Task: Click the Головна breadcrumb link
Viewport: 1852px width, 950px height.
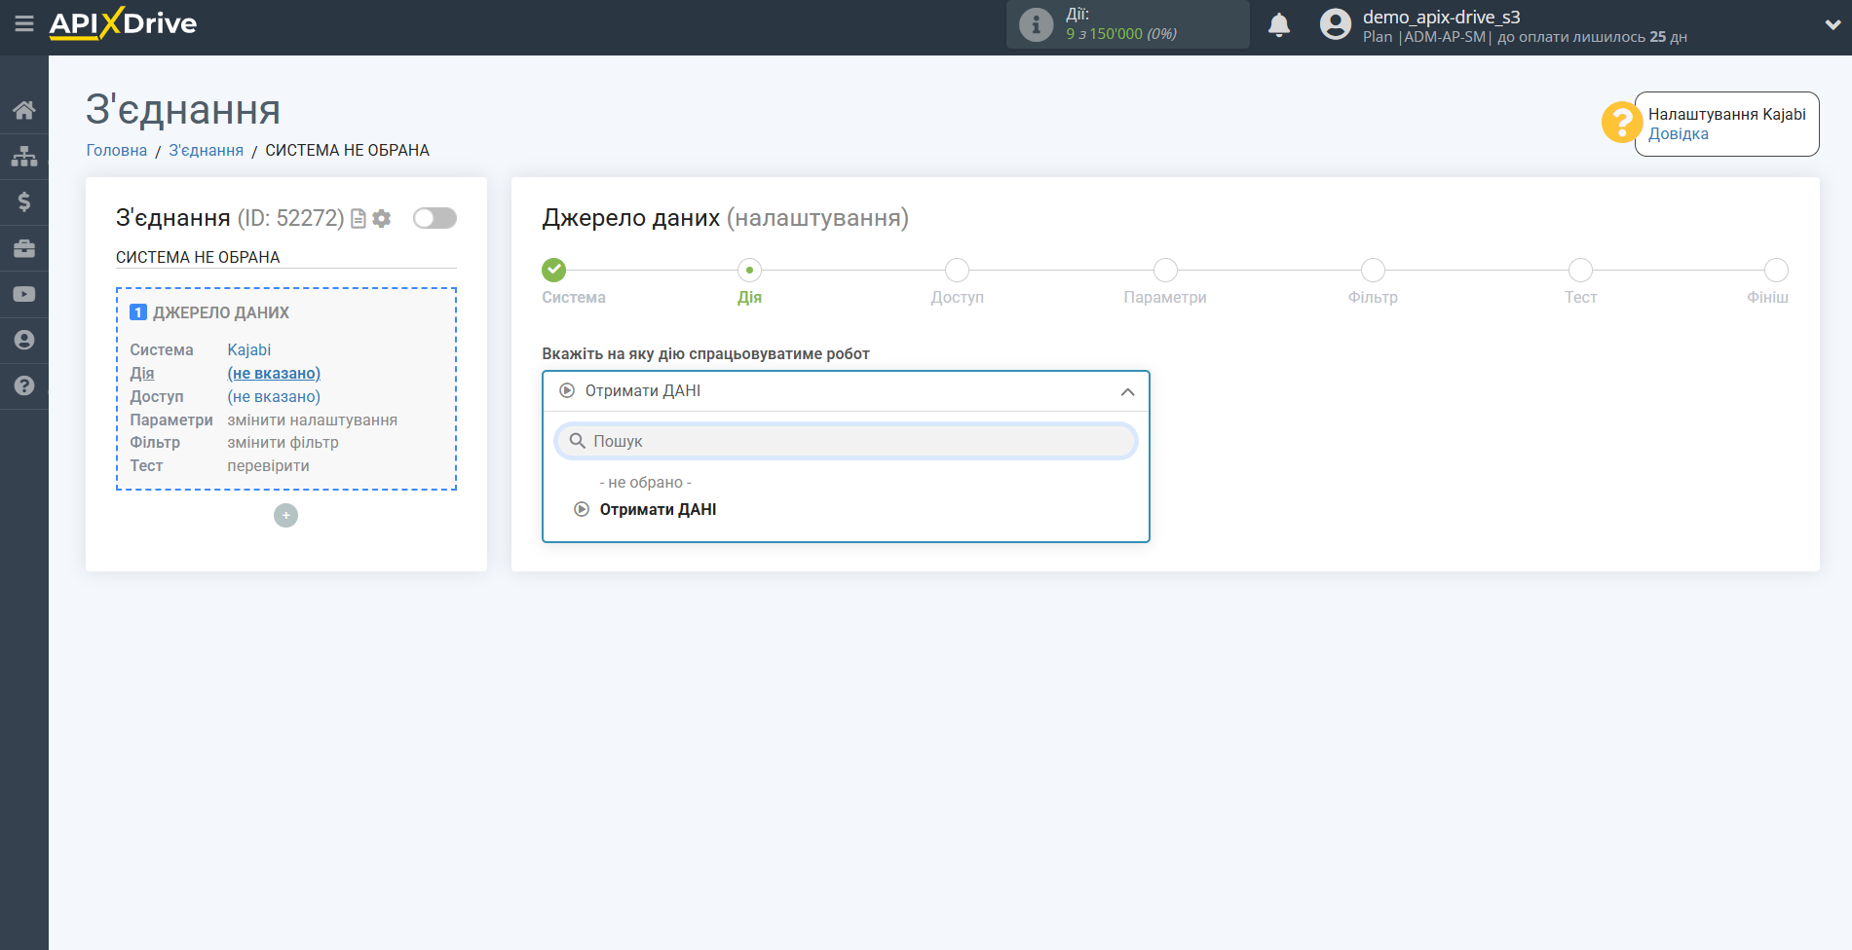Action: pyautogui.click(x=117, y=150)
